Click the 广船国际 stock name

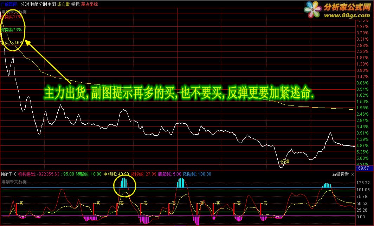(9, 4)
